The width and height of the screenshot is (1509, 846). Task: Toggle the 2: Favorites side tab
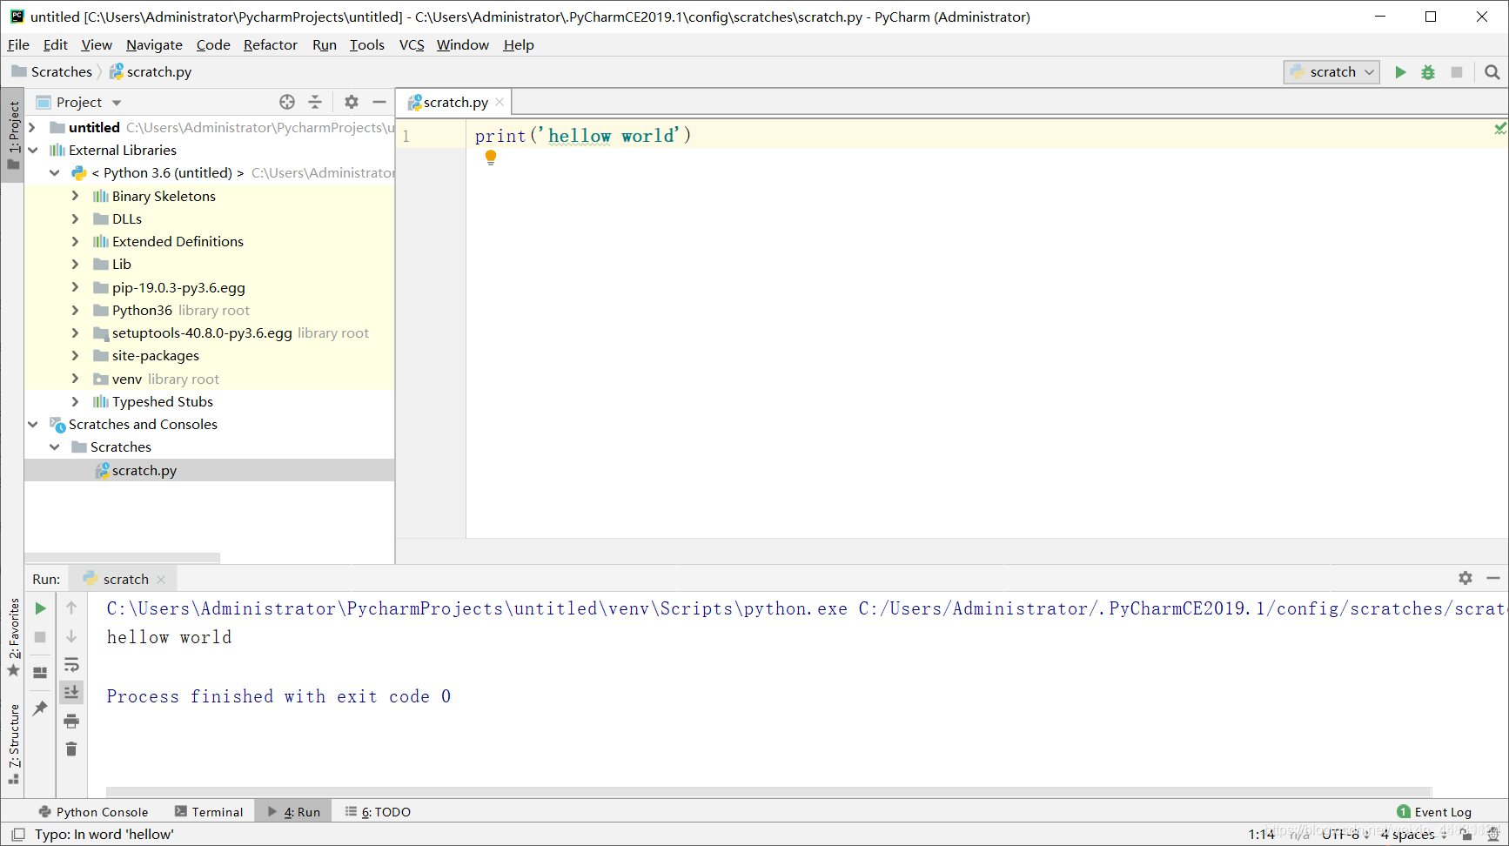point(13,637)
